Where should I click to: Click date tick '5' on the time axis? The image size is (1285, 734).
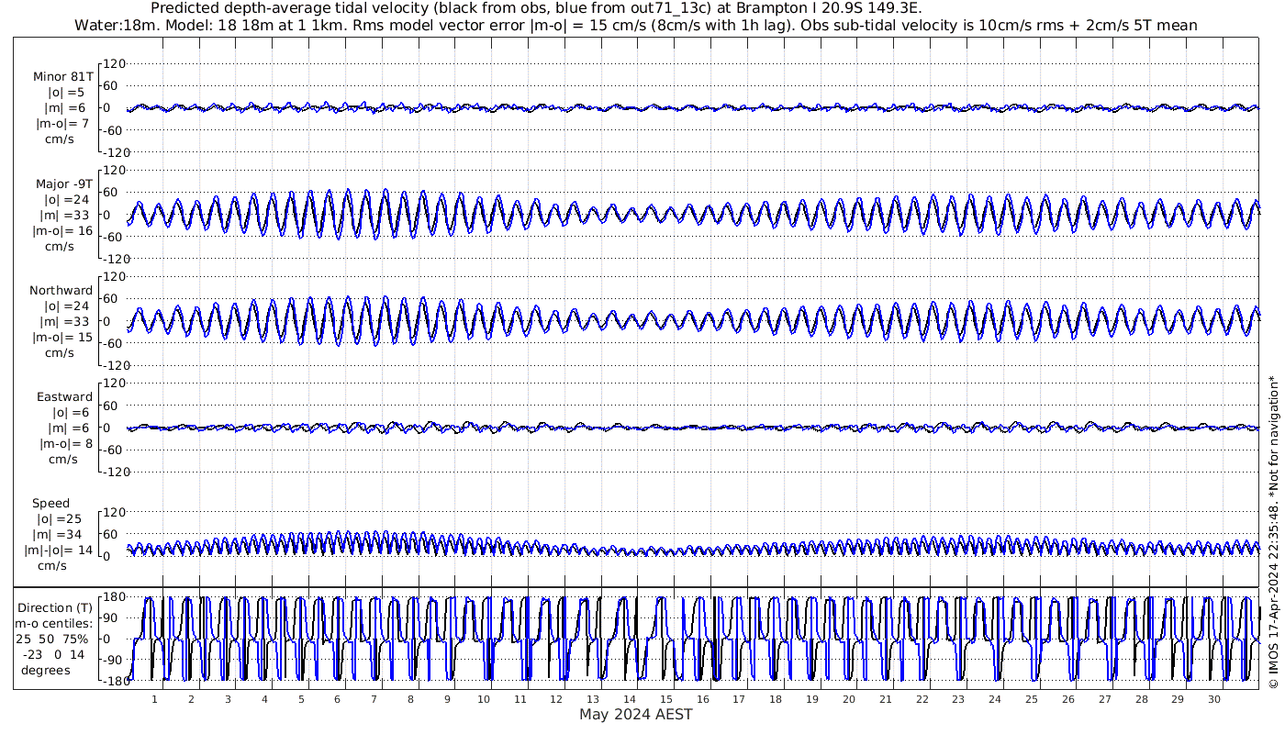pyautogui.click(x=301, y=699)
